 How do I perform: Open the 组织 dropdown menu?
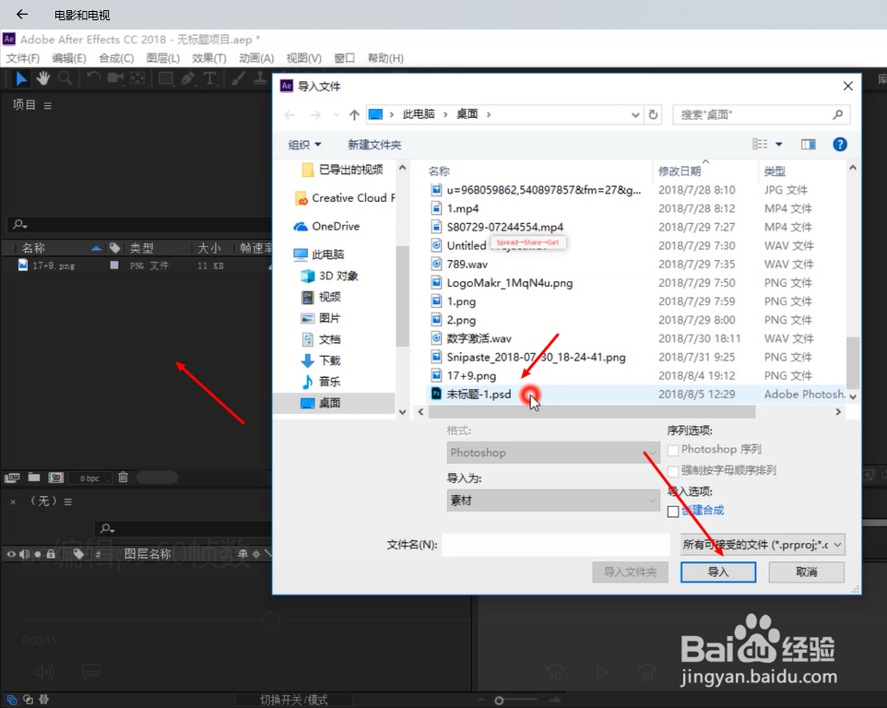click(x=304, y=145)
